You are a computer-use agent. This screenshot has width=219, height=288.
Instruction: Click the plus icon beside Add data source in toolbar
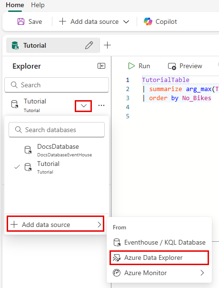tap(62, 21)
